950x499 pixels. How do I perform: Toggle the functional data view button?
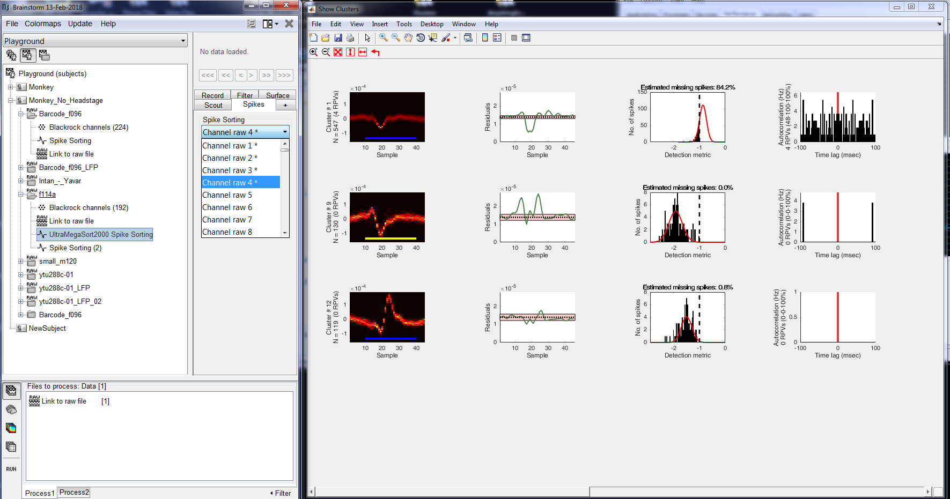(x=27, y=55)
